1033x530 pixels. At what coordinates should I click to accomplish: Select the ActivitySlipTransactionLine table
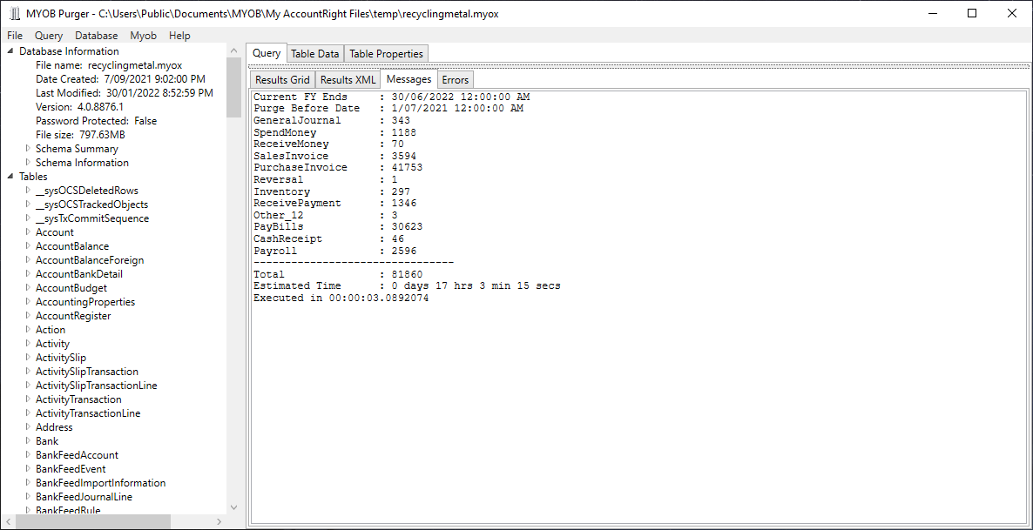point(96,386)
